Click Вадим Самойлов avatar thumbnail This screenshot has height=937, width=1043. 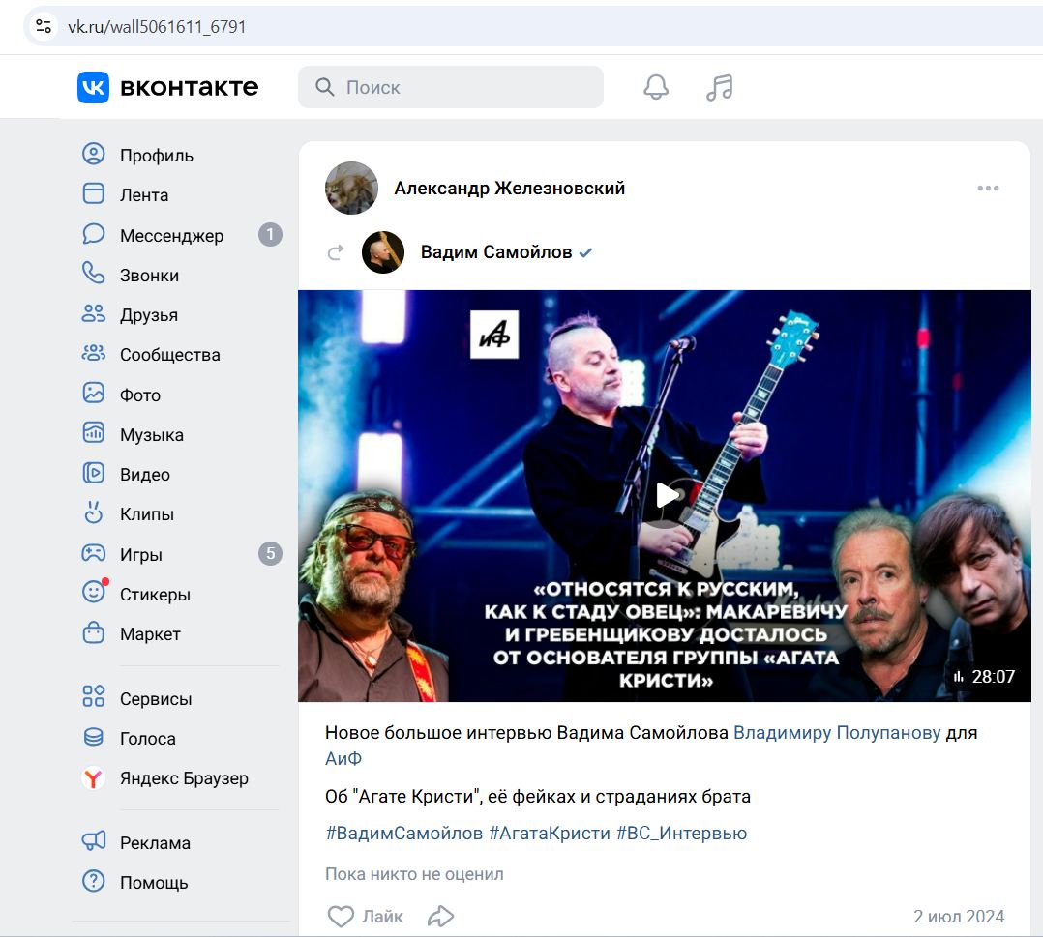pos(382,252)
